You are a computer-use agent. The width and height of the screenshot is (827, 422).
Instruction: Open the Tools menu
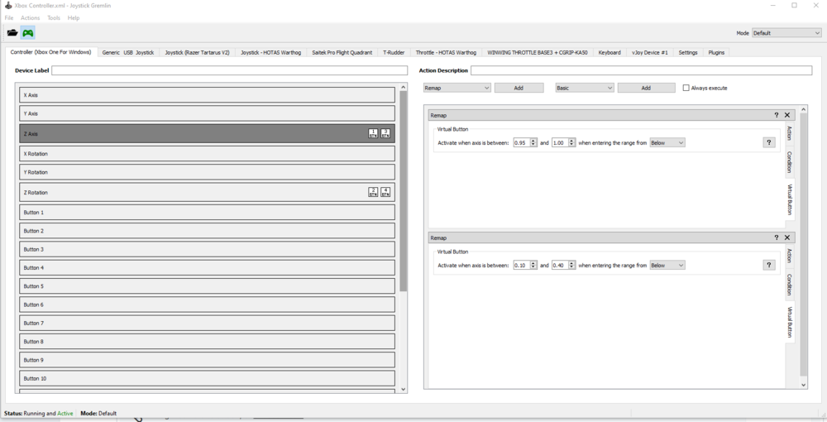[x=54, y=18]
